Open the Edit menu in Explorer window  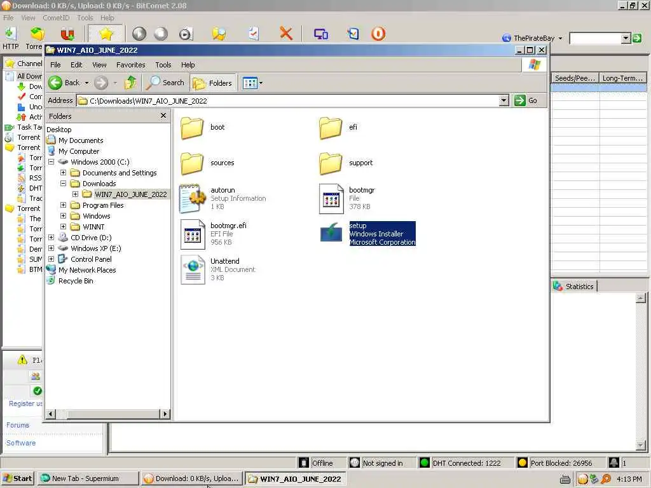[x=76, y=65]
